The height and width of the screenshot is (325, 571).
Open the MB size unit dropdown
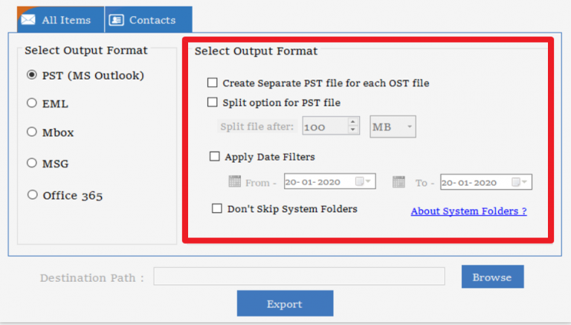click(393, 126)
